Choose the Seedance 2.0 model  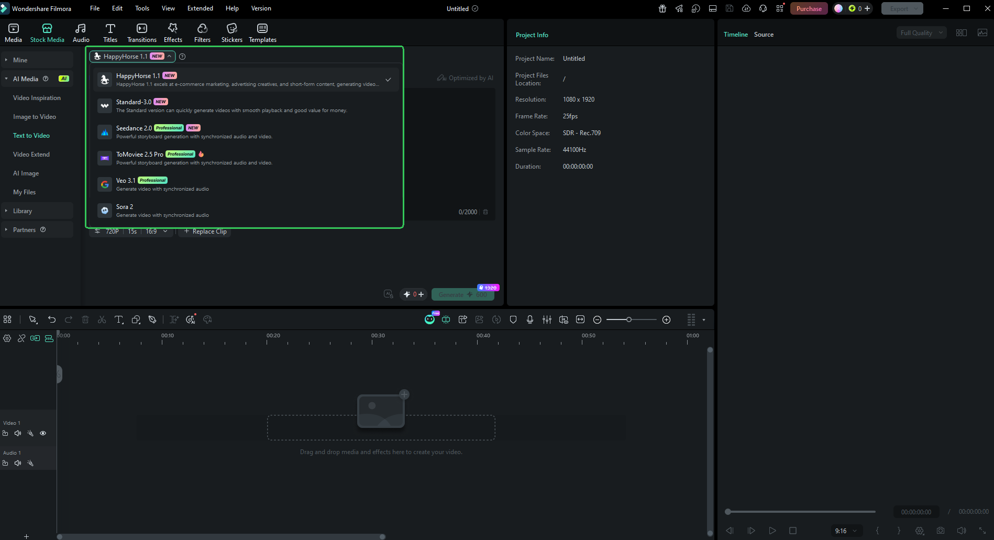tap(246, 132)
